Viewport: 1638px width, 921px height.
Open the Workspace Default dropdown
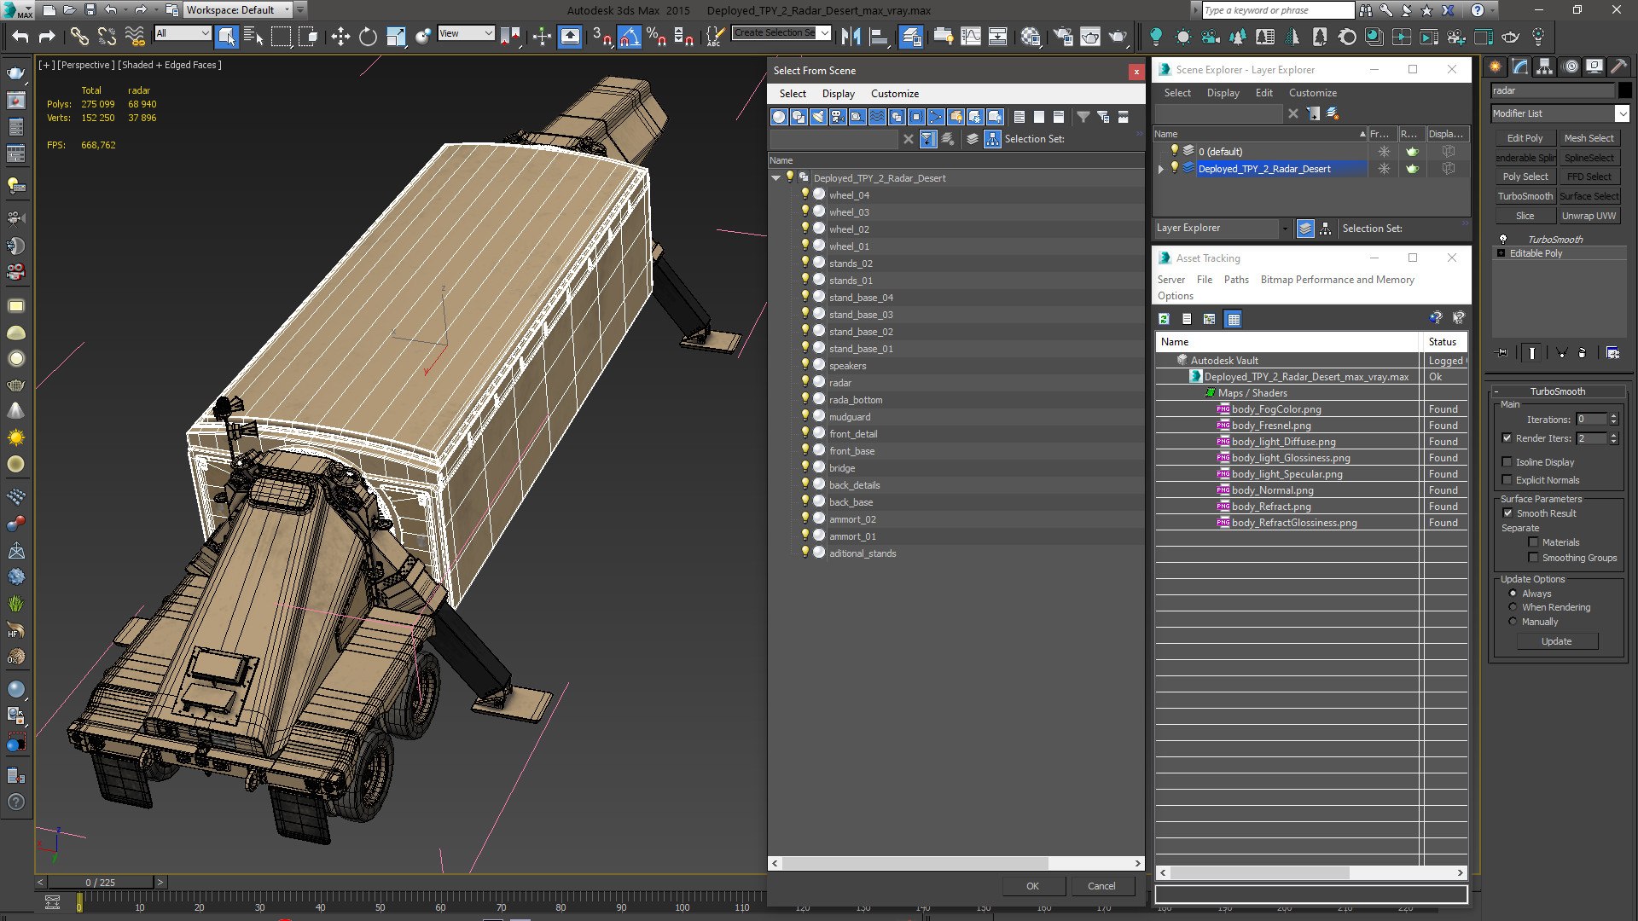coord(238,10)
